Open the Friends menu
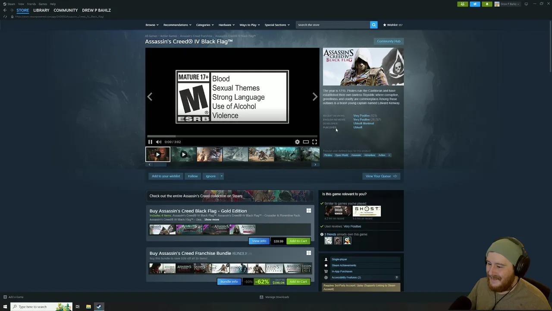This screenshot has height=311, width=552. click(31, 4)
